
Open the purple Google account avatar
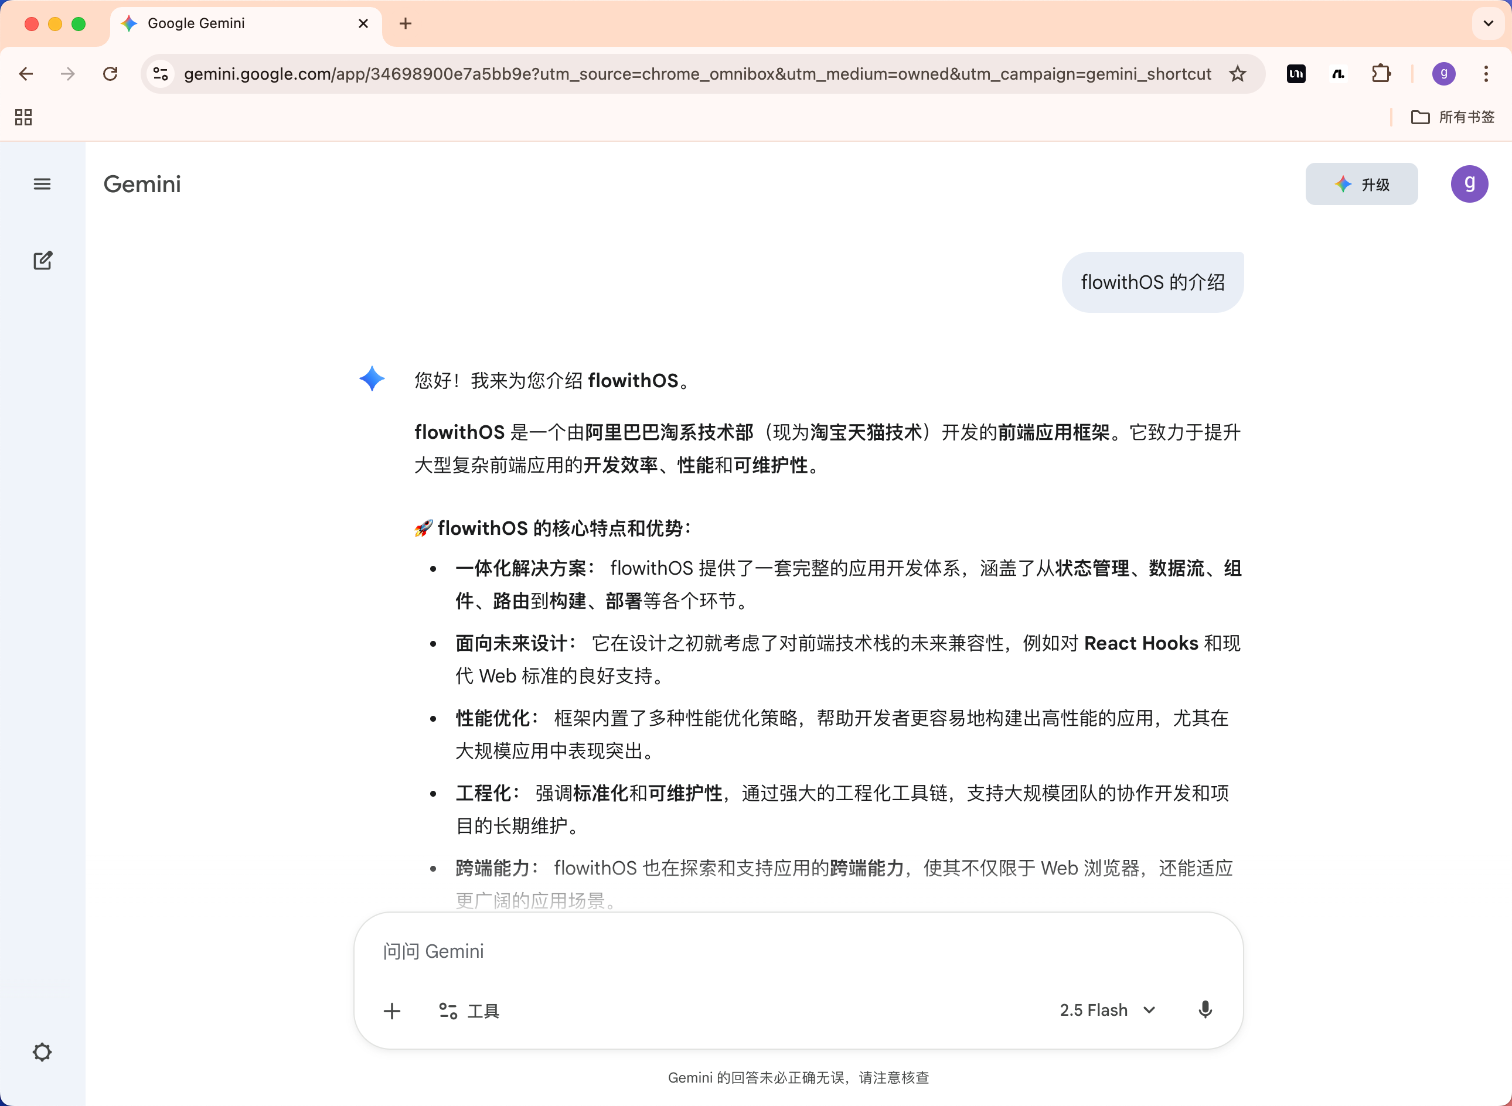[x=1469, y=183]
